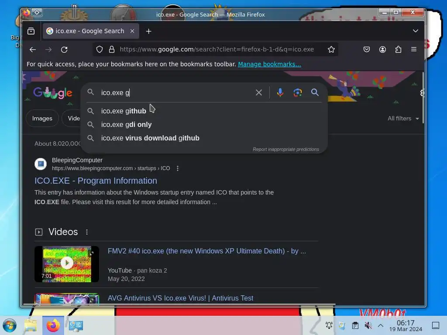
Task: Expand the list all tabs chevron
Action: pyautogui.click(x=416, y=31)
